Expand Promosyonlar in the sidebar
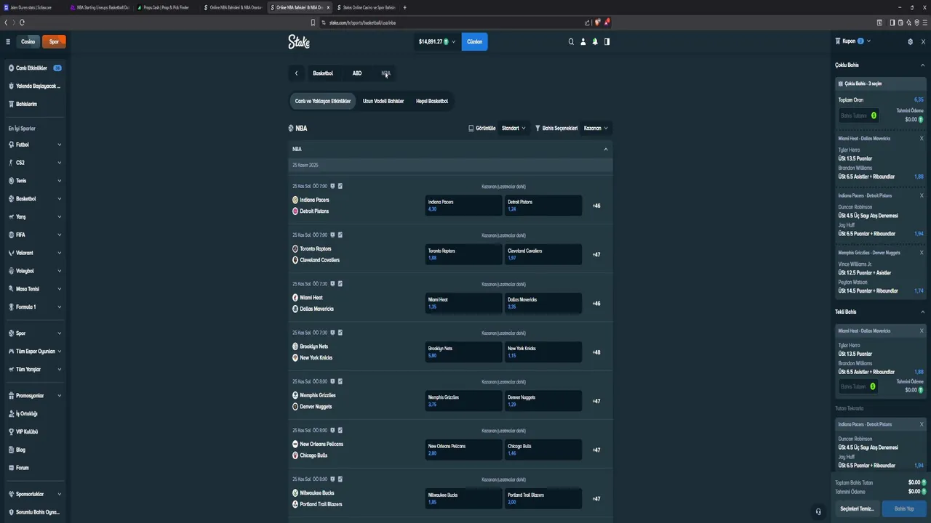 click(x=35, y=396)
